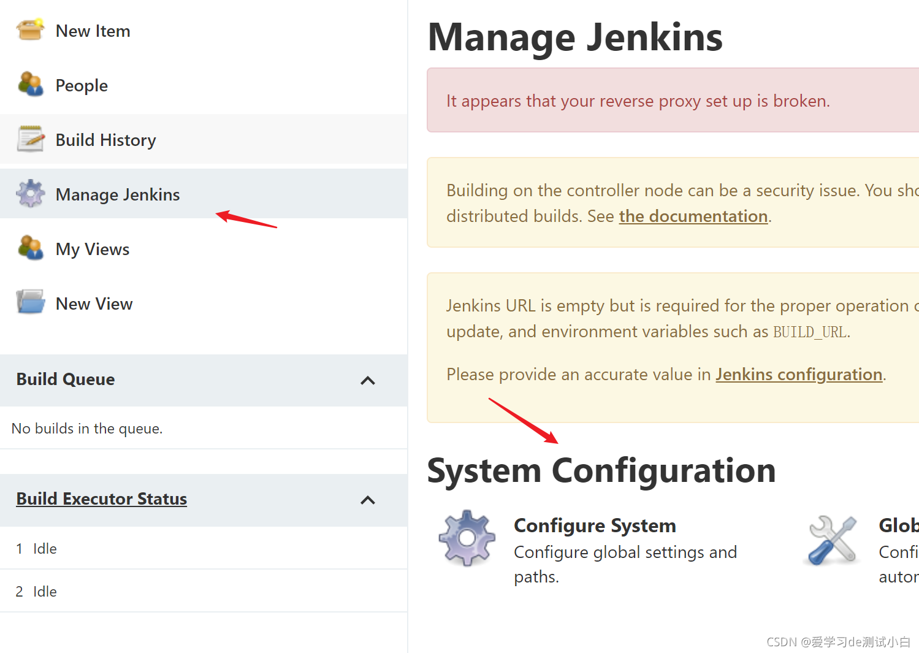The height and width of the screenshot is (653, 919).
Task: Select executor 1 Idle row
Action: pos(204,549)
